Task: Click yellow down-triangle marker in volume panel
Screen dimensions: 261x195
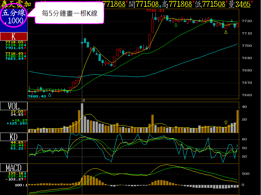Action: (226, 123)
